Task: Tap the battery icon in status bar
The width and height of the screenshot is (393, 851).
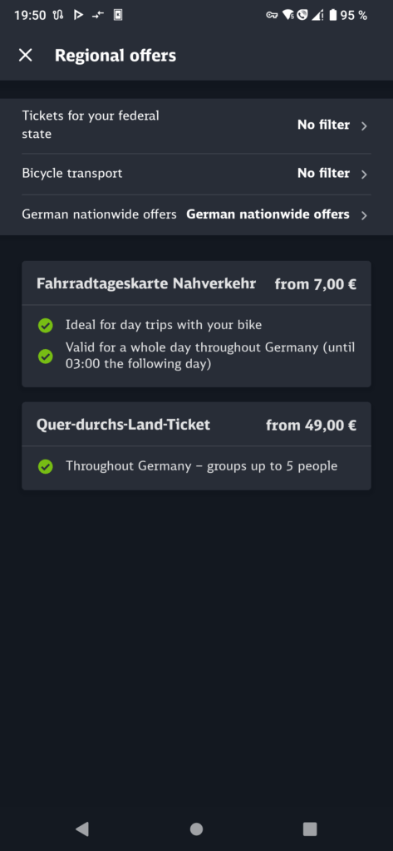Action: point(332,15)
